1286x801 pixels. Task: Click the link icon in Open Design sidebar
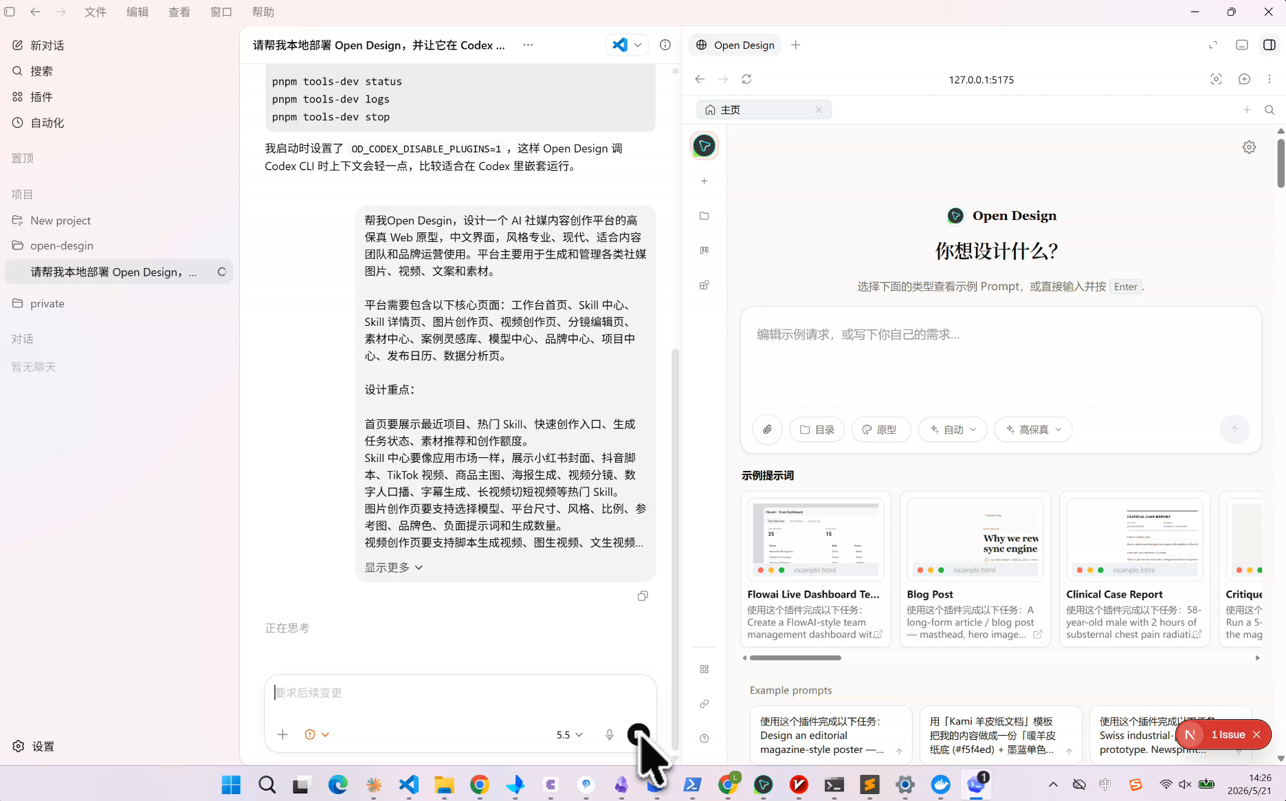(x=704, y=704)
